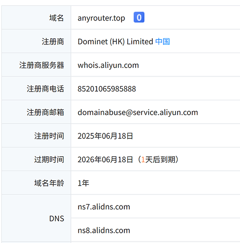Click the 注册商电话 row label
This screenshot has height=243, width=240.
click(45, 89)
